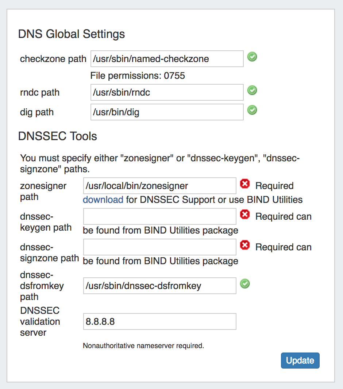Click the zonesigner path text field
Screen dimensions: 343x389
pos(159,186)
